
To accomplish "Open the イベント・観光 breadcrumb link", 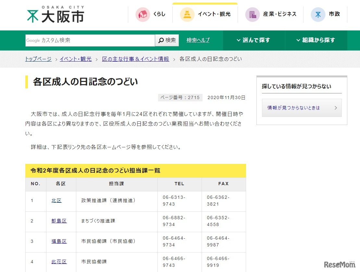I will click(76, 59).
